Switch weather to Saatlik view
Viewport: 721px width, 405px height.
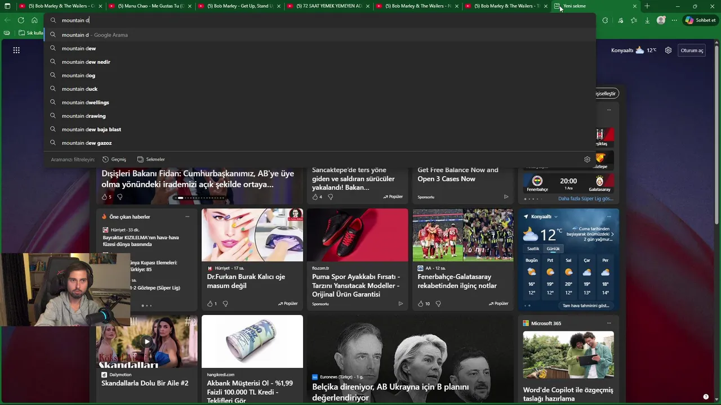(533, 249)
